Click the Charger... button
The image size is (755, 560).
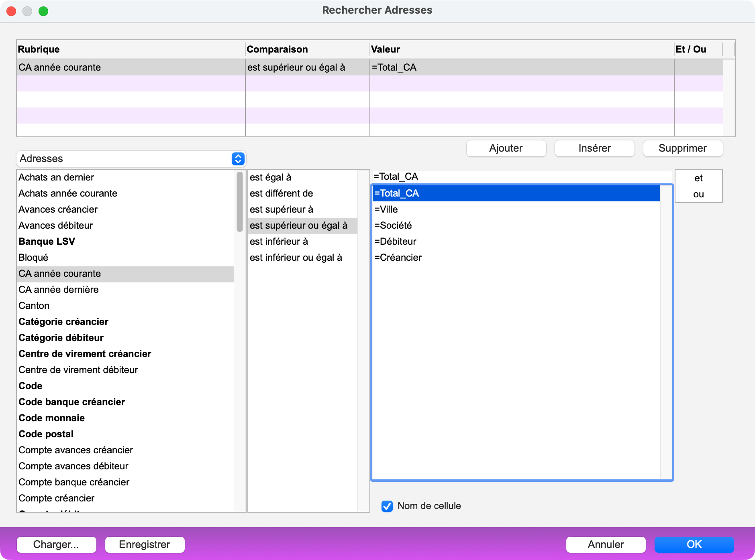(56, 544)
